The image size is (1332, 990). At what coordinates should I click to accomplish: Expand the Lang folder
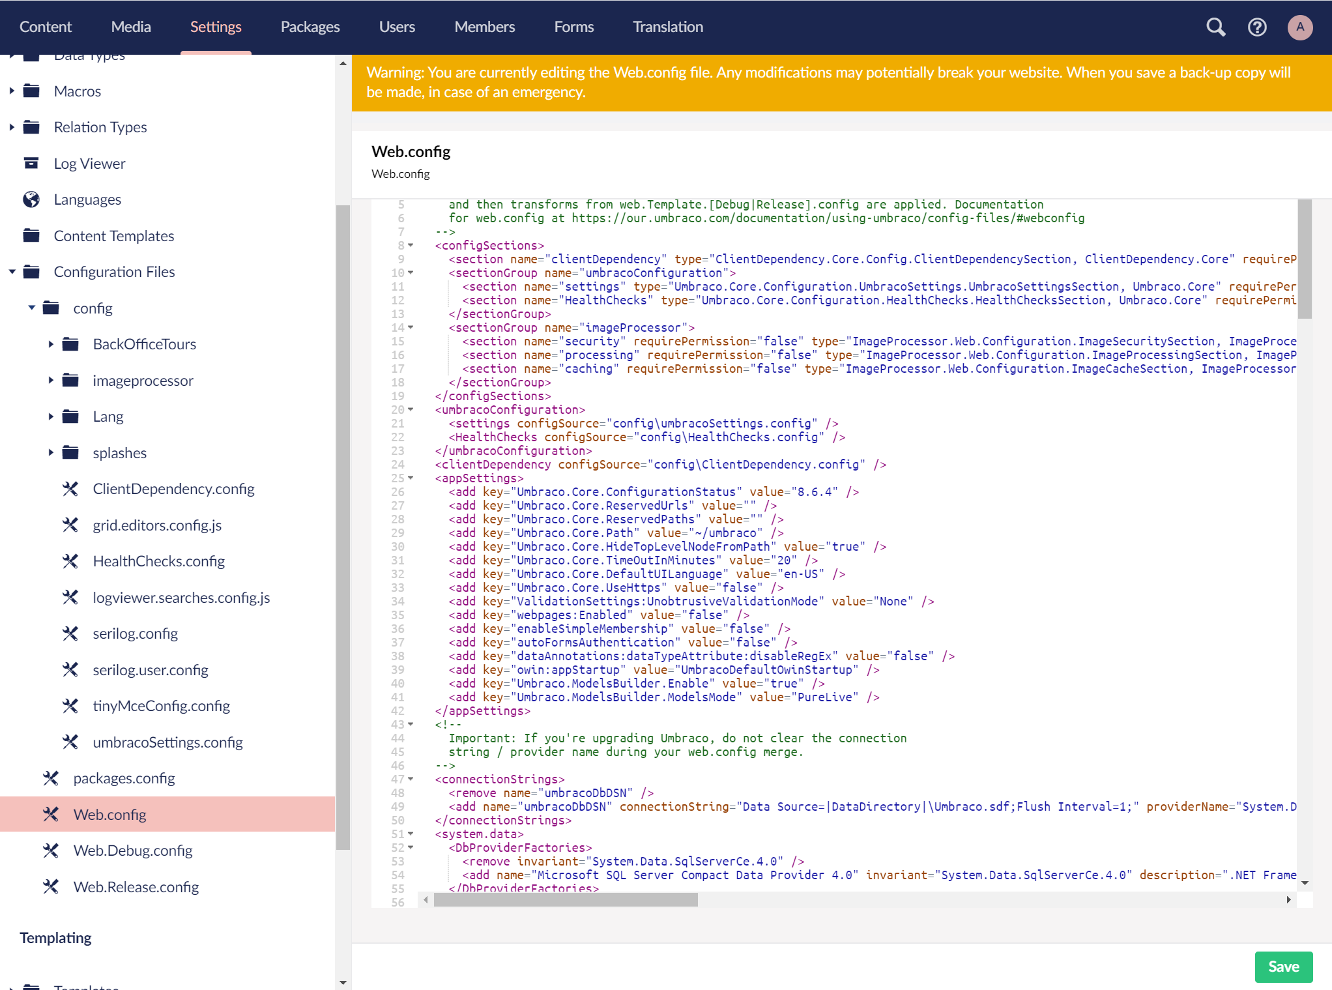51,416
